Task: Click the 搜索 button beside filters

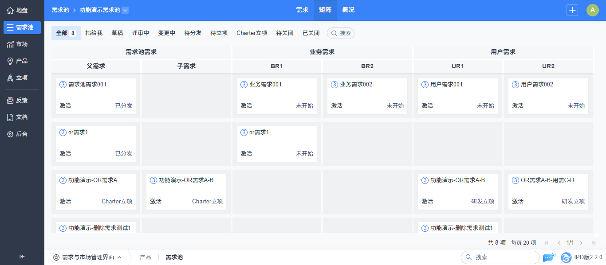Action: 341,33
